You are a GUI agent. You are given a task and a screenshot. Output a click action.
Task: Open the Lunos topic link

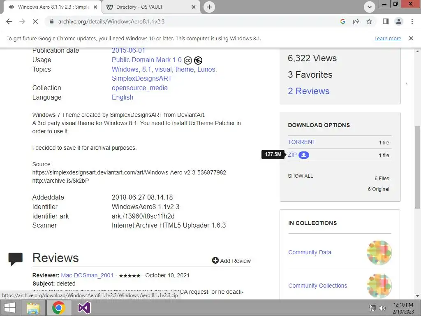point(206,69)
